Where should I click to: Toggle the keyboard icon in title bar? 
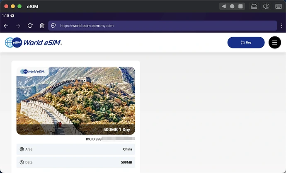[x=279, y=6]
